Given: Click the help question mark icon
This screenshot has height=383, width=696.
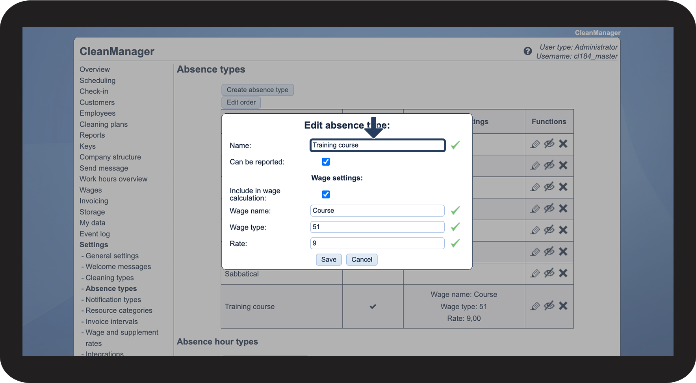Looking at the screenshot, I should coord(527,51).
